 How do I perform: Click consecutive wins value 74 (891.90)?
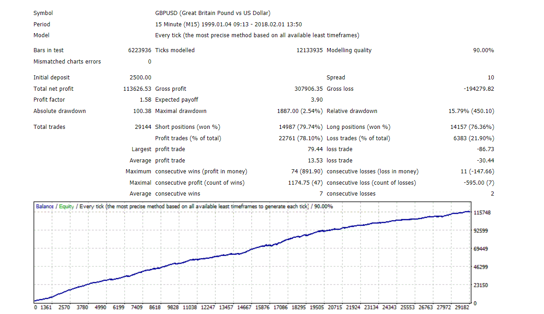(x=307, y=172)
